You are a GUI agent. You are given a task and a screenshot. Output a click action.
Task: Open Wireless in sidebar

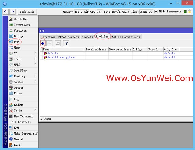pos(23,30)
